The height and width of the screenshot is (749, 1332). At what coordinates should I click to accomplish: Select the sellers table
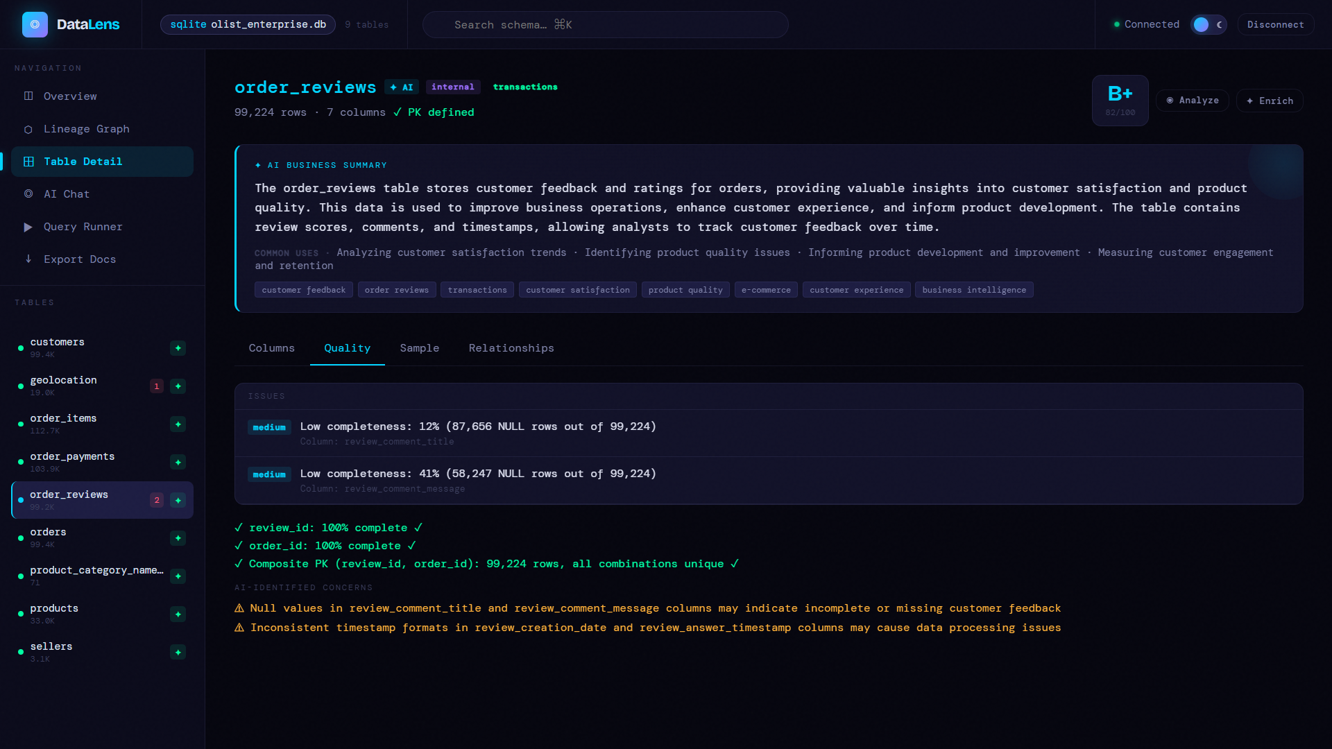102,652
